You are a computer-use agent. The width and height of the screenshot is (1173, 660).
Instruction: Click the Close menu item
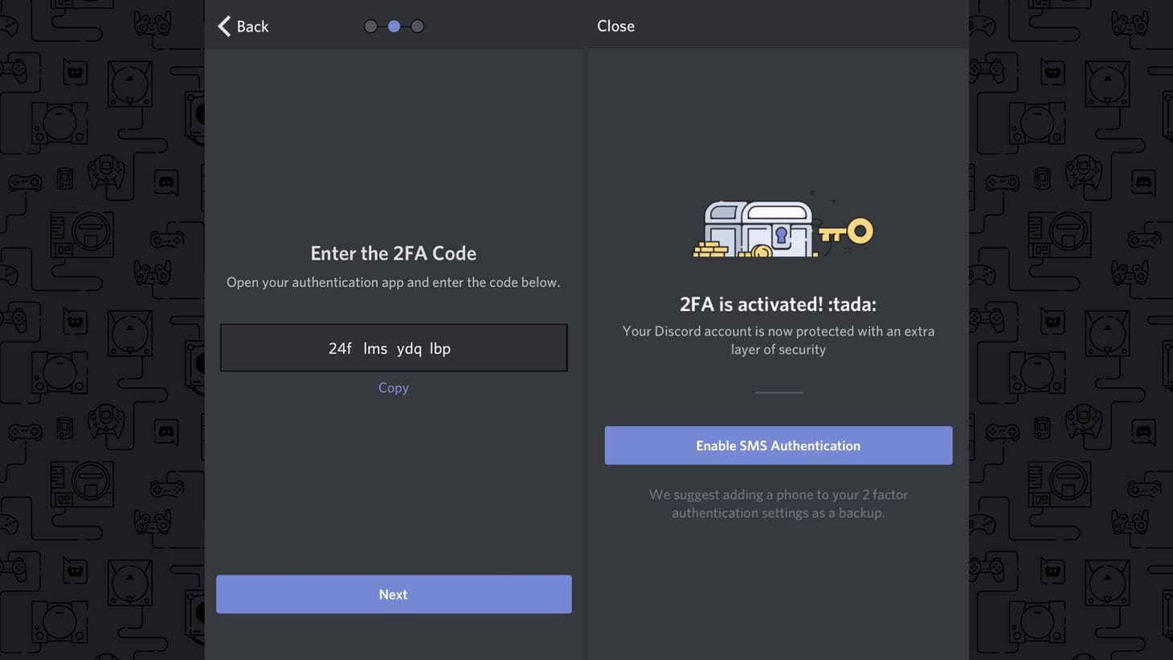[615, 25]
